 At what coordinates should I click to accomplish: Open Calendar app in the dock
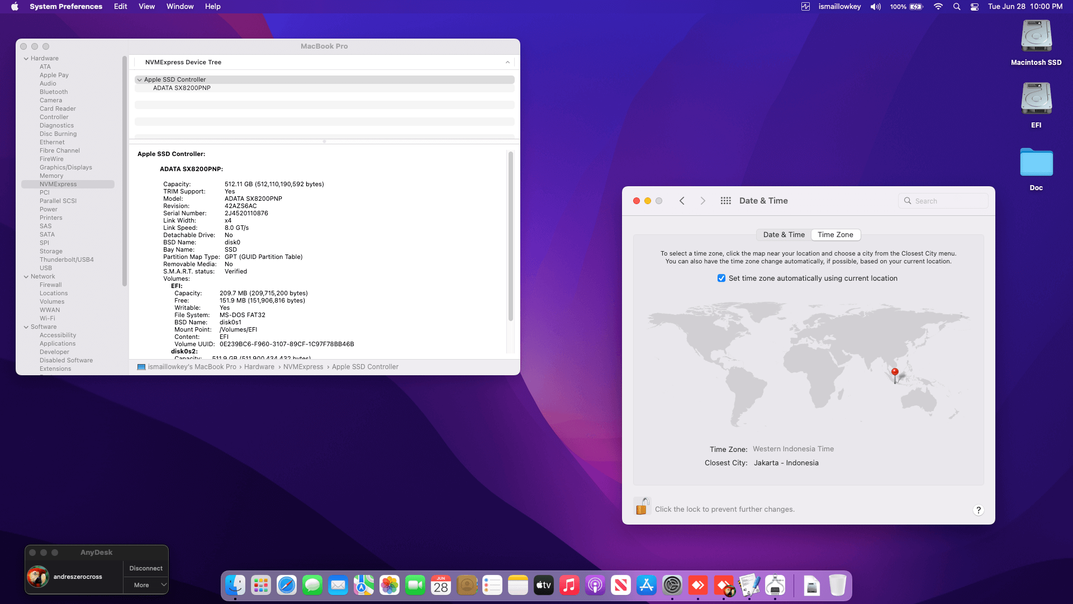click(x=441, y=586)
